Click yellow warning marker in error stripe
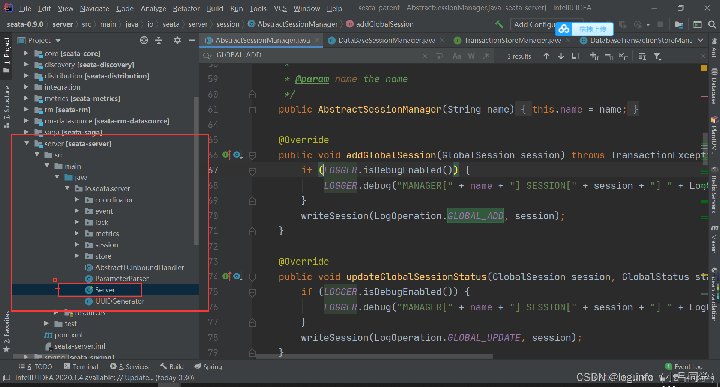Image resolution: width=720 pixels, height=387 pixels. pos(704,68)
